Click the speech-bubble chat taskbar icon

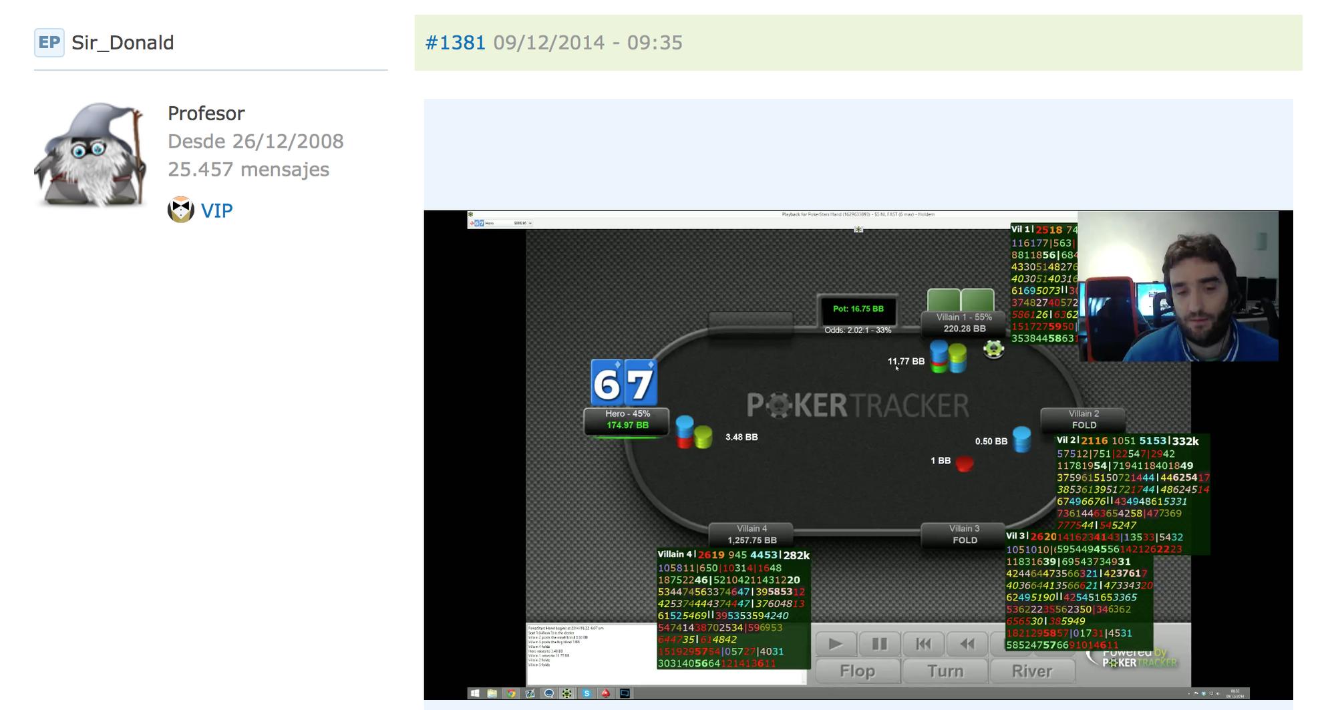pyautogui.click(x=548, y=693)
